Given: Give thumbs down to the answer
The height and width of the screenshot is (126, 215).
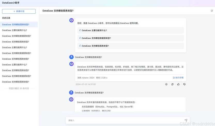Looking at the screenshot, I should coord(185,84).
